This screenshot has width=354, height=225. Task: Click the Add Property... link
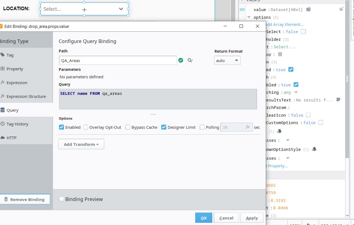tap(277, 166)
